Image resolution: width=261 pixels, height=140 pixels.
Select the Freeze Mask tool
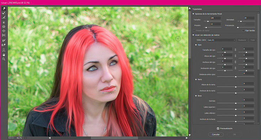[4, 40]
